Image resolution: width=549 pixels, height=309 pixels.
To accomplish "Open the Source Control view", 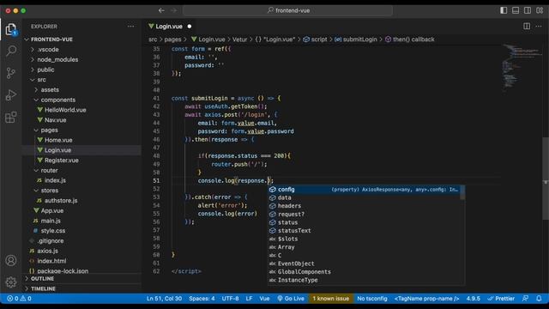I will point(11,73).
